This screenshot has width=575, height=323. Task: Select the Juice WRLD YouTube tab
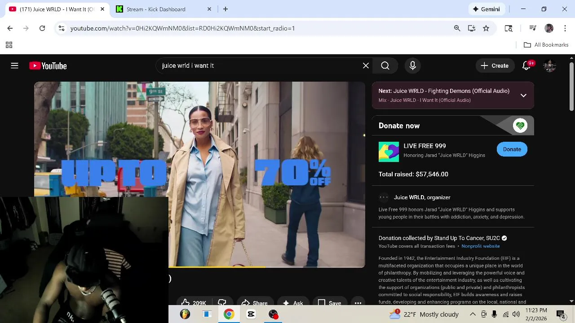(x=57, y=9)
